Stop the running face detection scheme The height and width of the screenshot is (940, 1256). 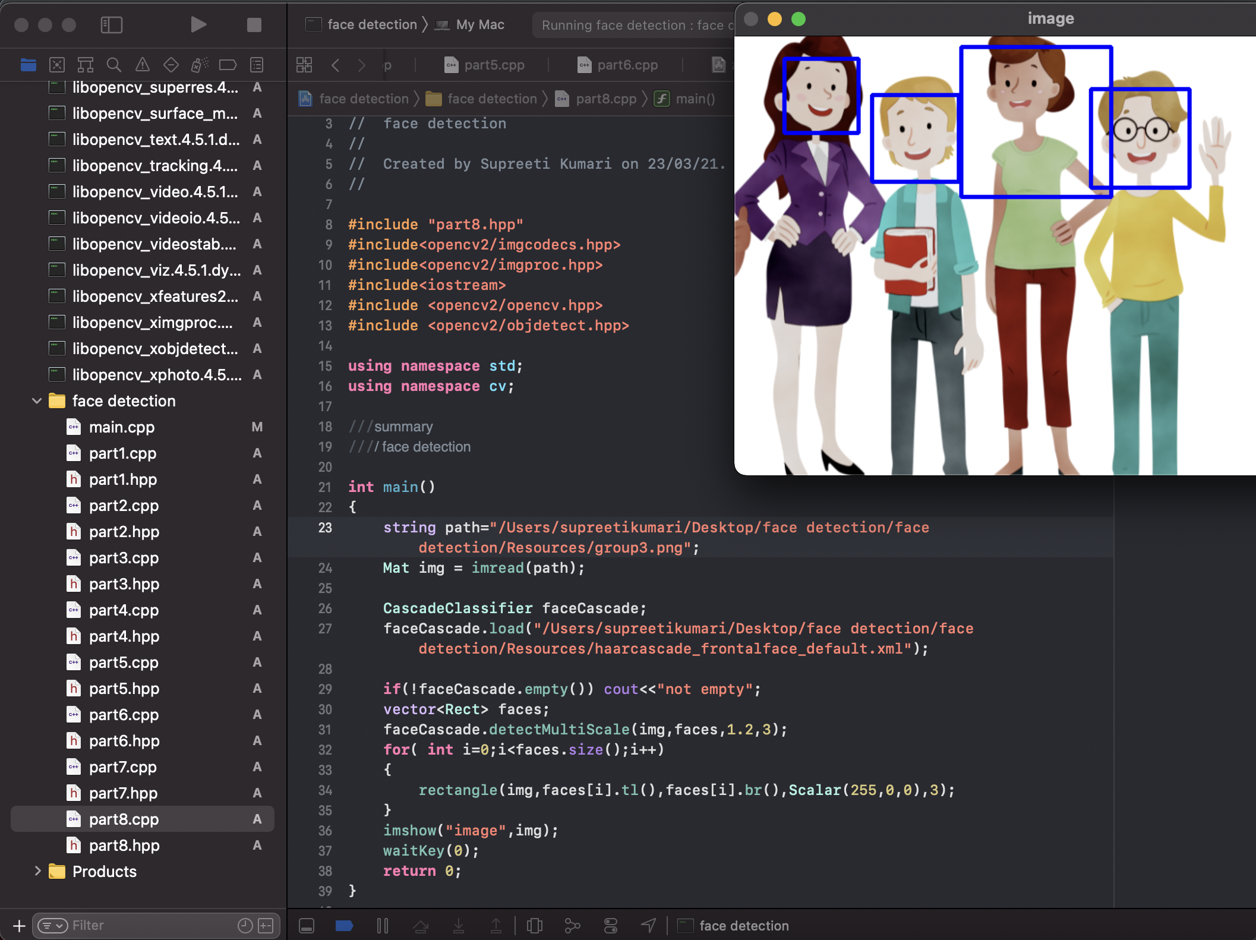click(254, 25)
